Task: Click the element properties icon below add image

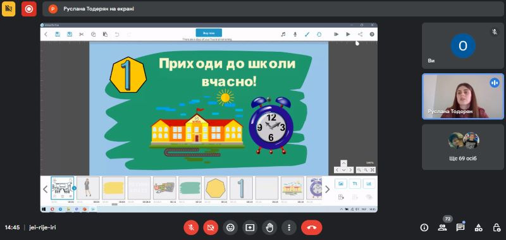Action: click(341, 197)
